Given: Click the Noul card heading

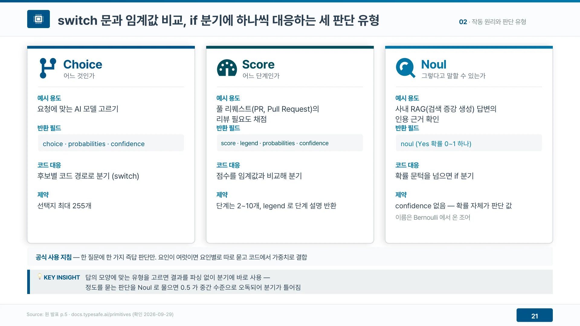Looking at the screenshot, I should (x=433, y=64).
